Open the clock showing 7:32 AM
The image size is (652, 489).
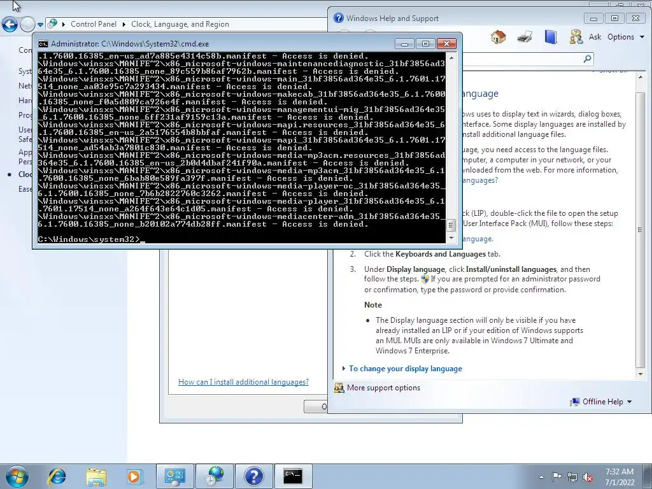[x=620, y=477]
